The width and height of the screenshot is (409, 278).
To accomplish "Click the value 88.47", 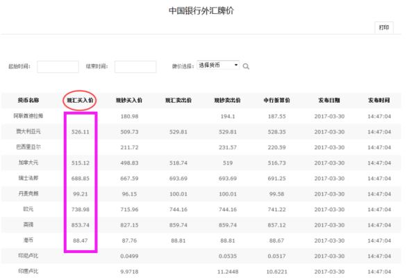I will [x=81, y=240].
